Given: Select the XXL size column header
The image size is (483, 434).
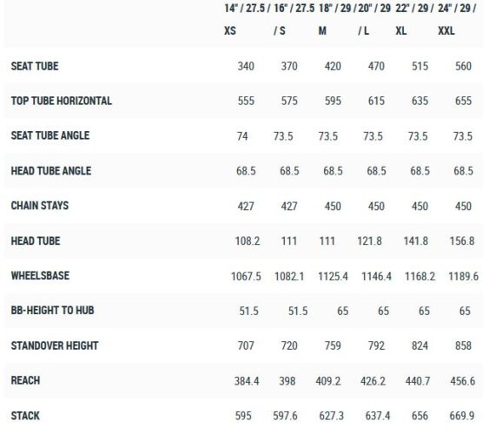Looking at the screenshot, I should (x=457, y=19).
